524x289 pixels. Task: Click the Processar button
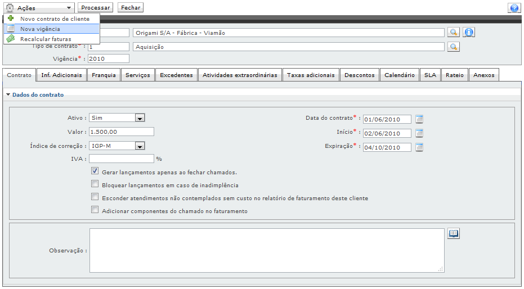tap(96, 7)
